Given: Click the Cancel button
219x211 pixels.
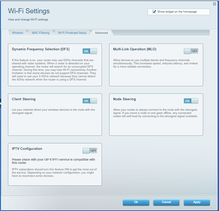Looking at the screenshot, I should (x=166, y=202).
